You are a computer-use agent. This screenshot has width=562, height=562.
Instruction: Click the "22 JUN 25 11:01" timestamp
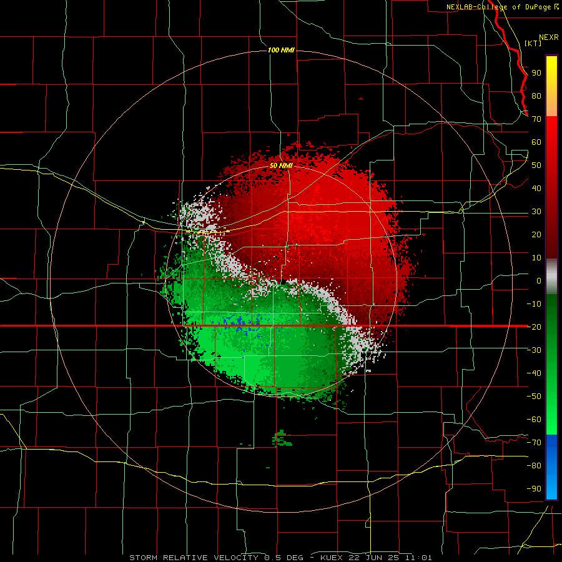(390, 558)
